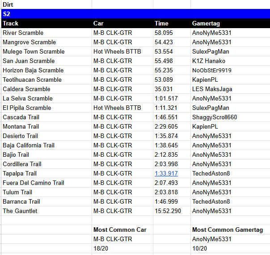Select the Tapalpa Trail cell
Image resolution: width=270 pixels, height=255 pixels.
pyautogui.click(x=46, y=173)
